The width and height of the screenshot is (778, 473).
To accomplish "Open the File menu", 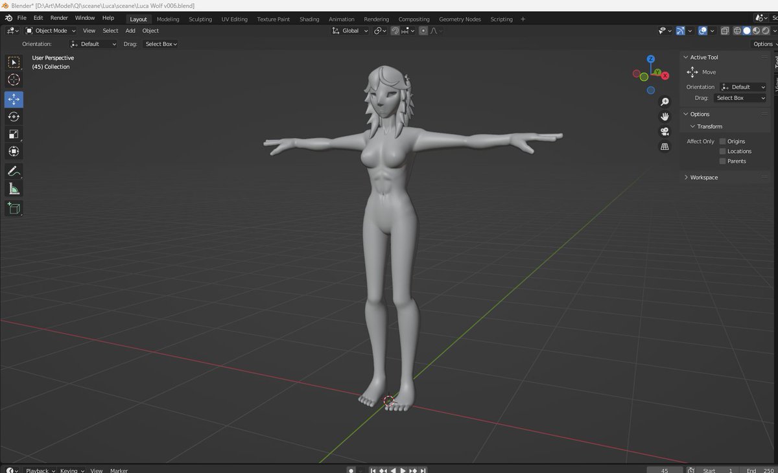I will 22,18.
